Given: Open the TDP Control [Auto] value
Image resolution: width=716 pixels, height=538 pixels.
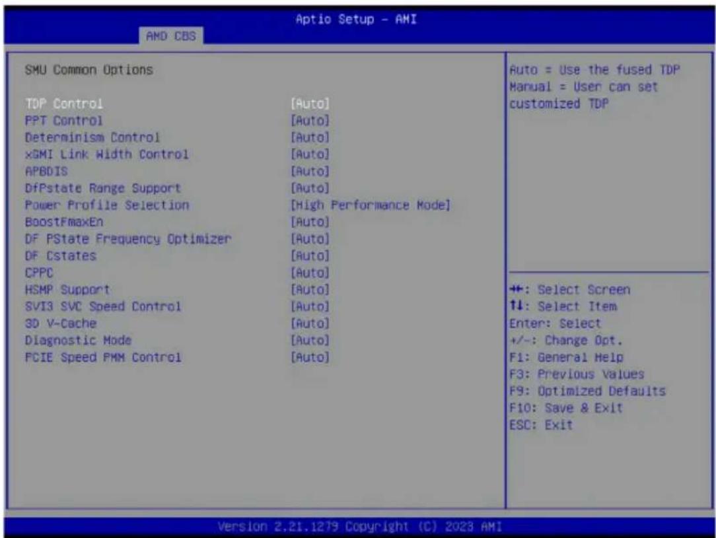Looking at the screenshot, I should pos(310,104).
